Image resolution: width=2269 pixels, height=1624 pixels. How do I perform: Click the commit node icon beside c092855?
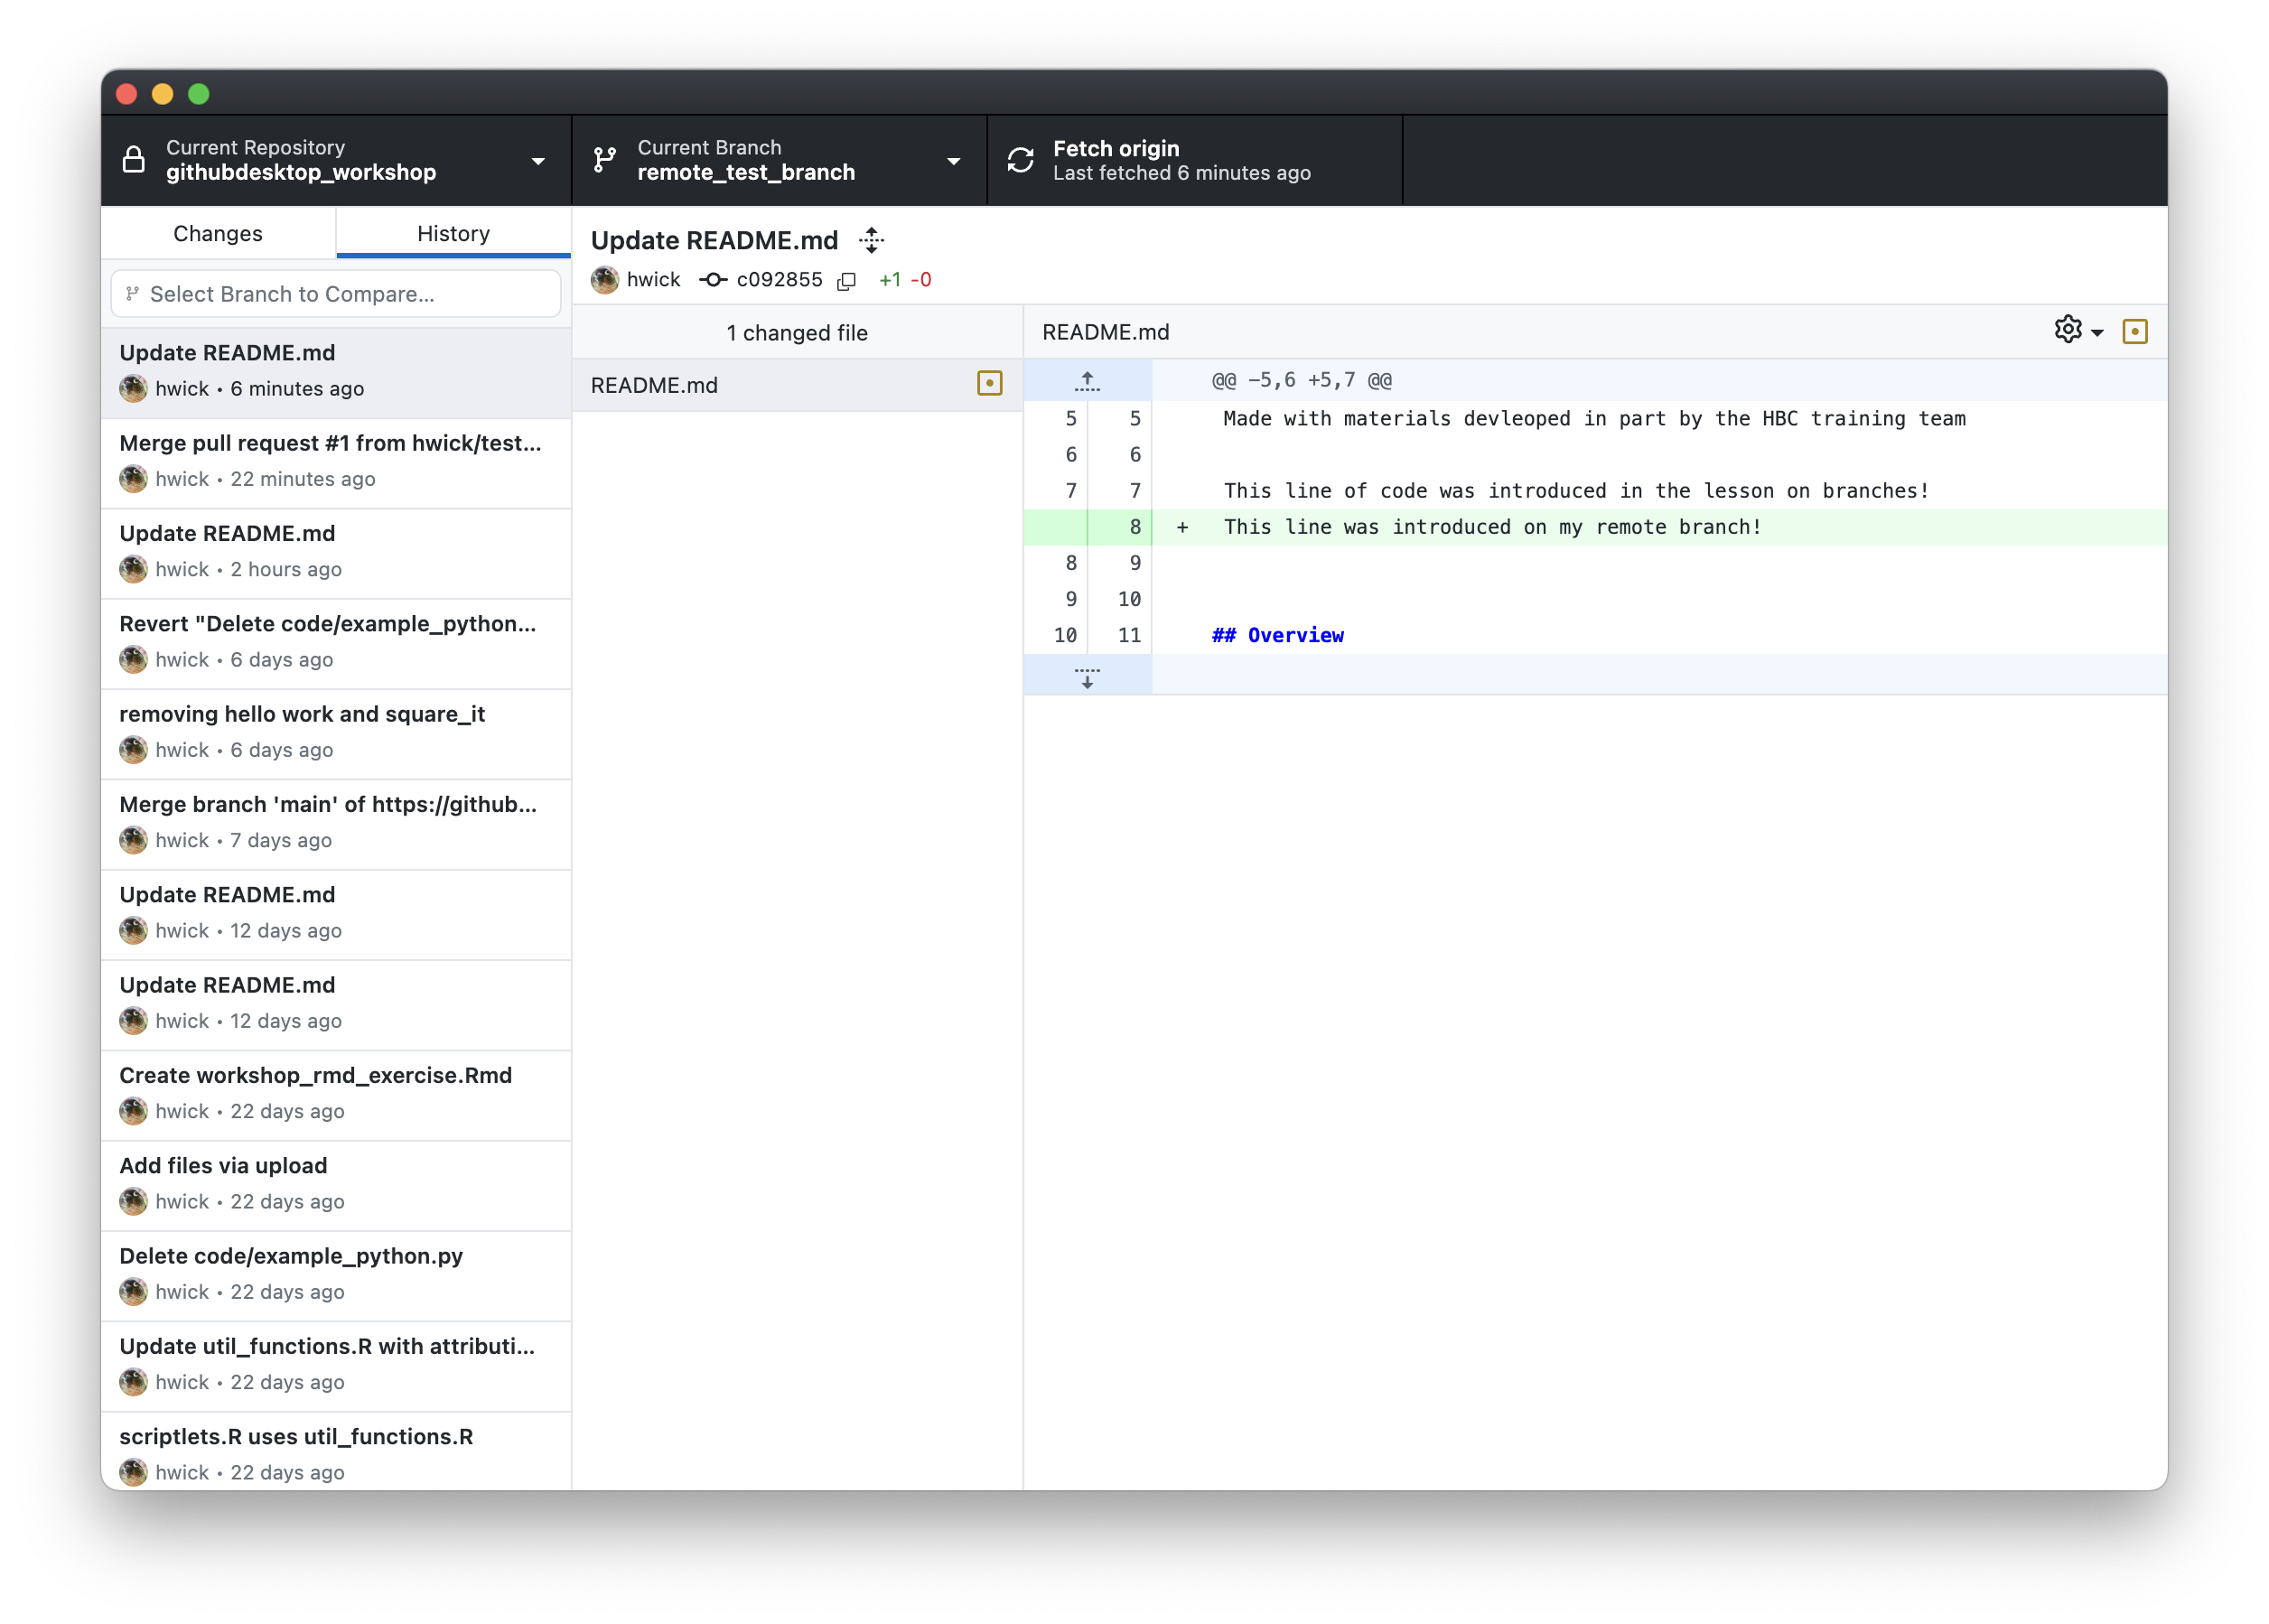coord(712,280)
